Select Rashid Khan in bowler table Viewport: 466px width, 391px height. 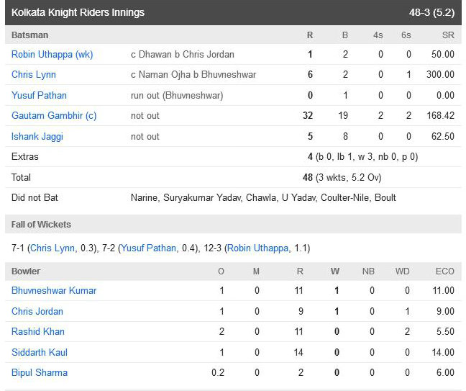[x=38, y=331]
